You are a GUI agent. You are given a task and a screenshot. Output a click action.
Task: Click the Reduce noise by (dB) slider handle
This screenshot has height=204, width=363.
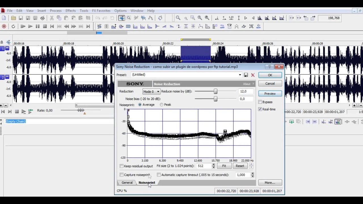point(216,92)
